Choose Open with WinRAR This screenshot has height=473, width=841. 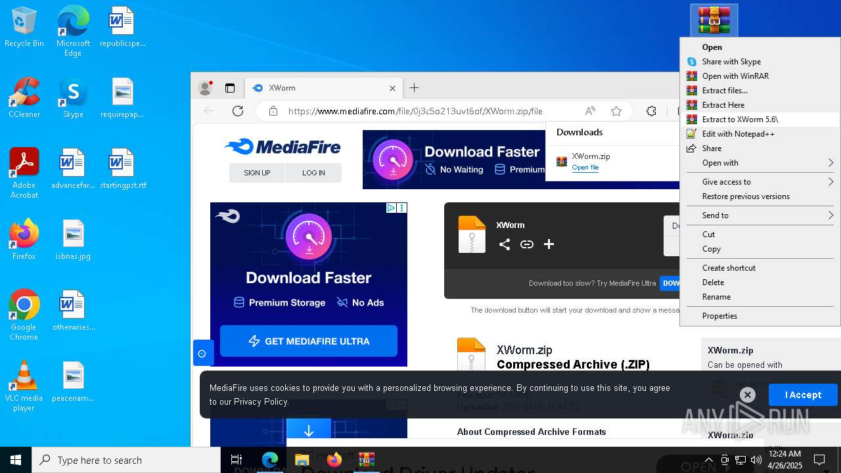click(760, 76)
